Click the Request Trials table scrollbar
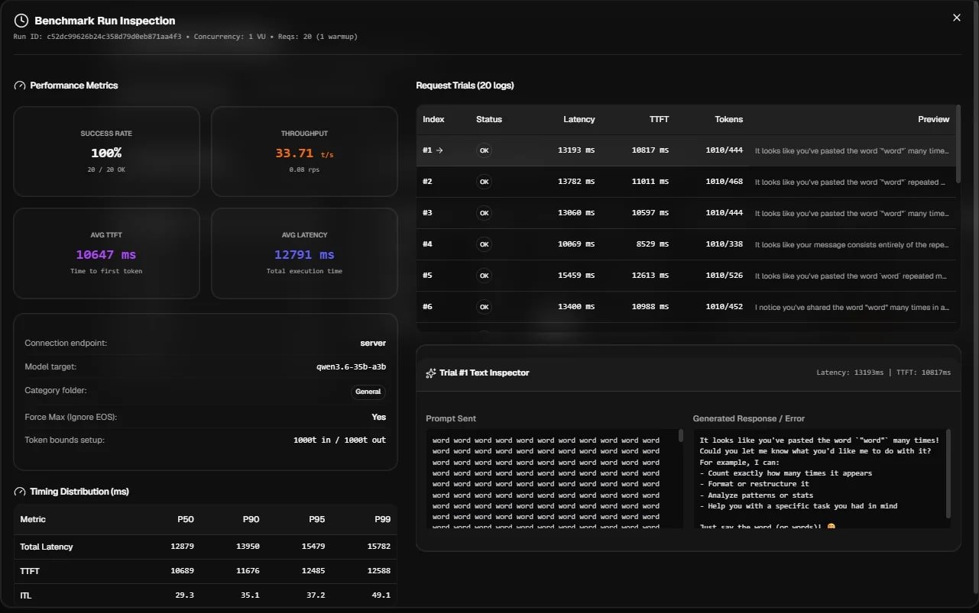 (x=958, y=144)
